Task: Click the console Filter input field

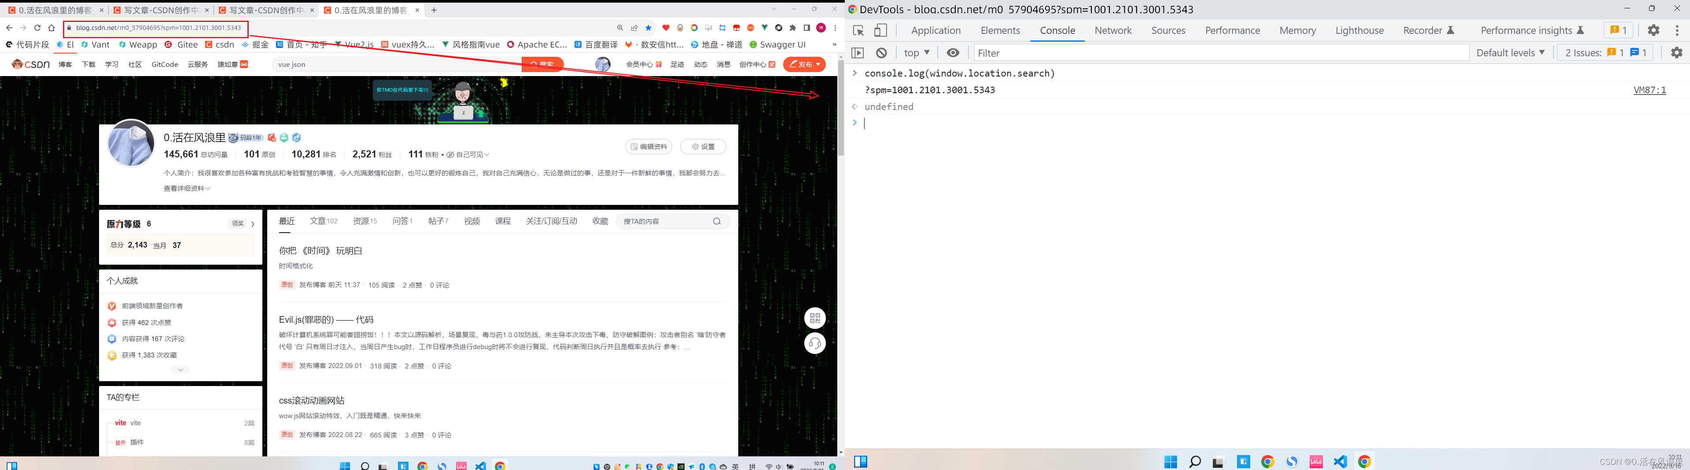Action: 1049,52
